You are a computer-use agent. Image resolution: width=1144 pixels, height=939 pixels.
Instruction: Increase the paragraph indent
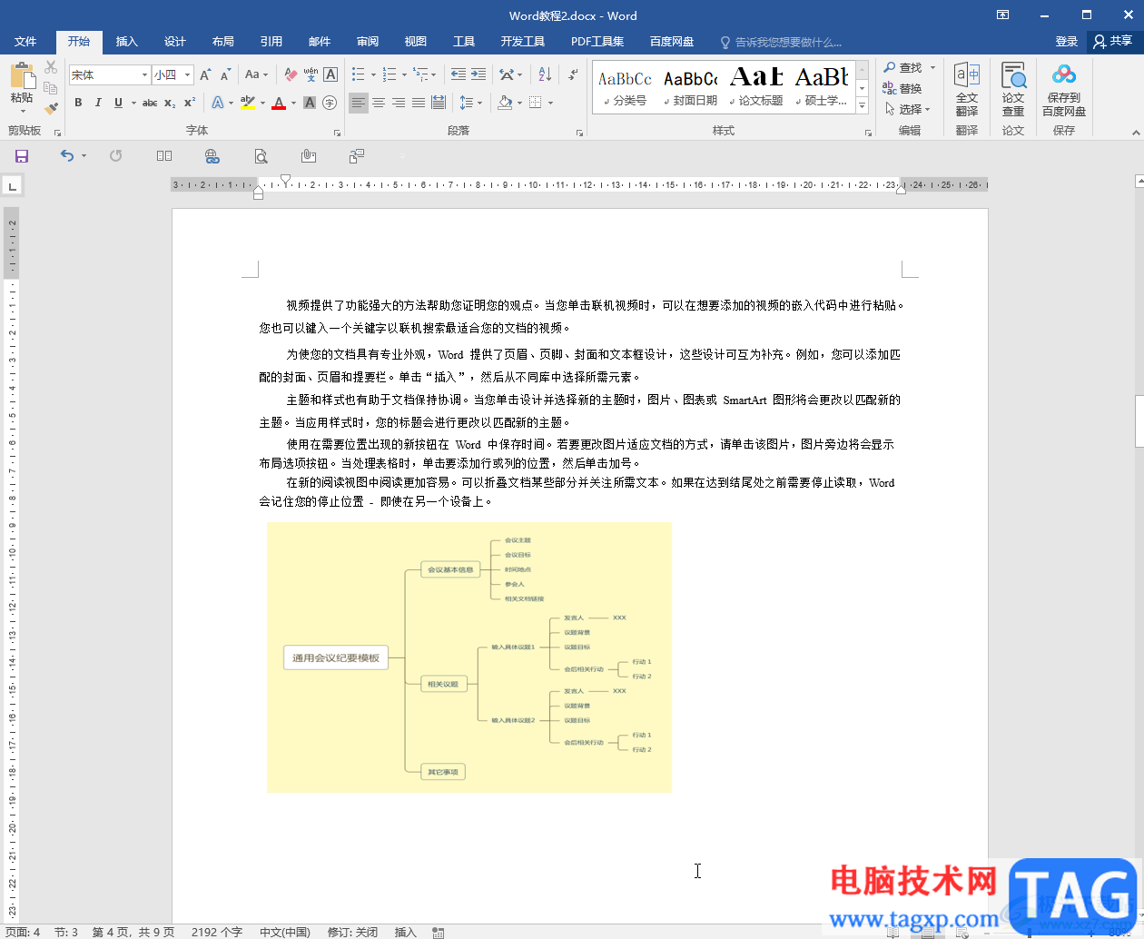[478, 74]
